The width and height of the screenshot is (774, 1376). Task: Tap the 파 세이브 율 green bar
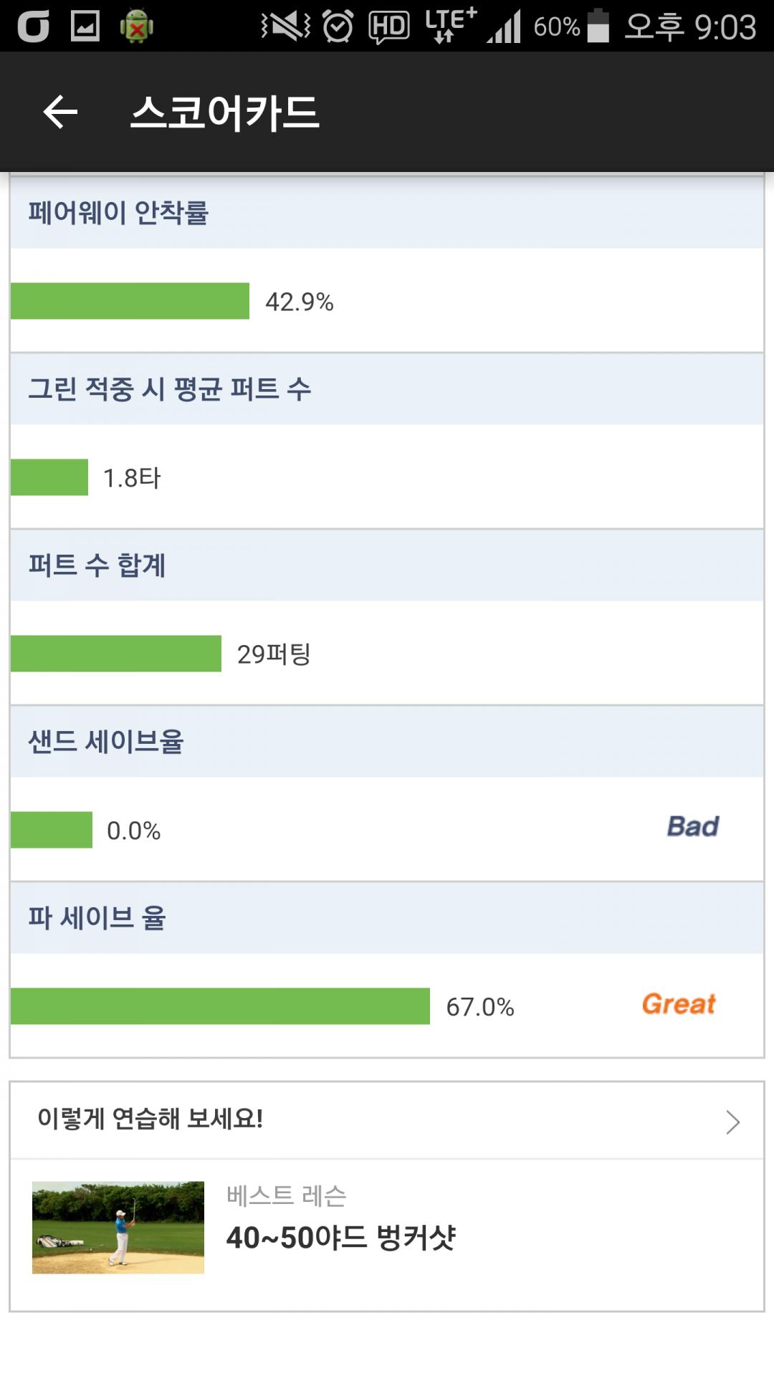pyautogui.click(x=220, y=1006)
